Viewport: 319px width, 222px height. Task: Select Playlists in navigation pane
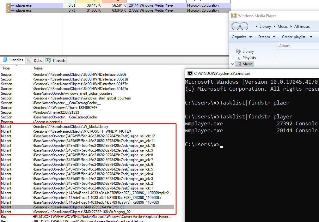pos(249,58)
